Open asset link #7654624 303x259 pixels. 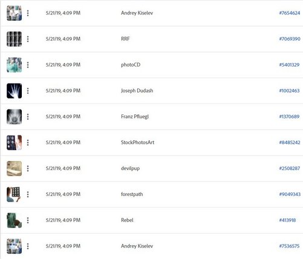coord(290,13)
